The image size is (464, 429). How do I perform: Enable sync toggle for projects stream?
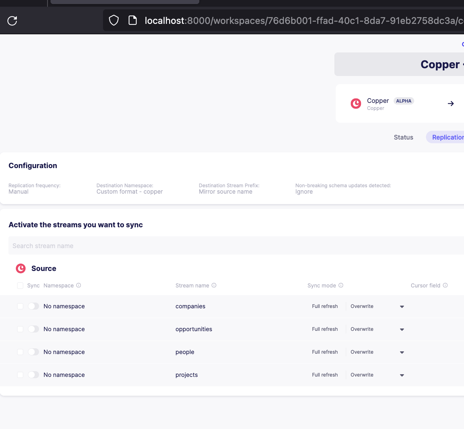click(x=33, y=375)
